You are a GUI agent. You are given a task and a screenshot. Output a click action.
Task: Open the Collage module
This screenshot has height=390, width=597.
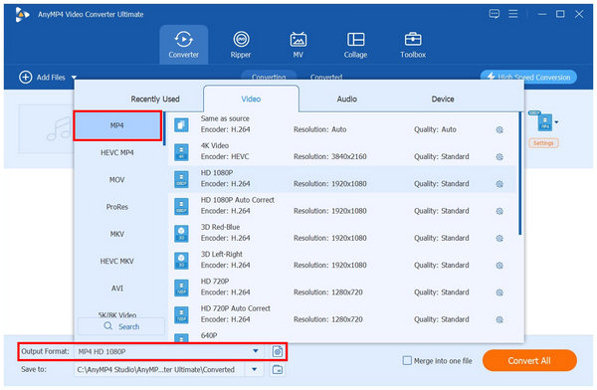[x=355, y=45]
